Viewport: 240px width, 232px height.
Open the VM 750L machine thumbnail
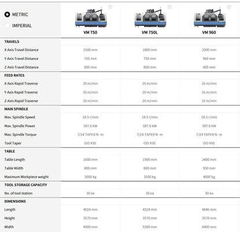pyautogui.click(x=150, y=18)
